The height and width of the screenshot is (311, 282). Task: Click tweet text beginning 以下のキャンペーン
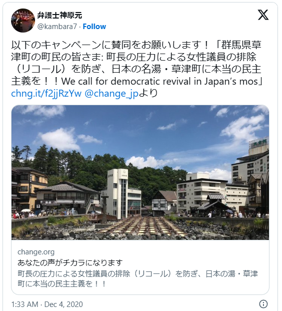click(x=137, y=63)
